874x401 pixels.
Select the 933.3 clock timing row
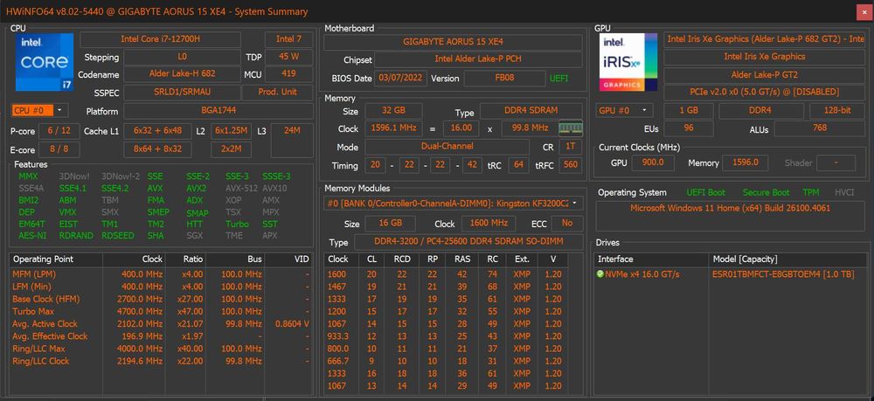pyautogui.click(x=446, y=336)
